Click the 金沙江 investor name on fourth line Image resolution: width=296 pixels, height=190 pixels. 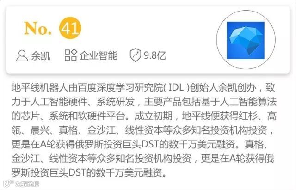[x=101, y=130]
